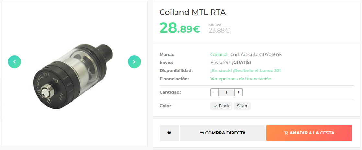
Task: Click the Coiland MTL RTA product title
Action: pyautogui.click(x=193, y=12)
